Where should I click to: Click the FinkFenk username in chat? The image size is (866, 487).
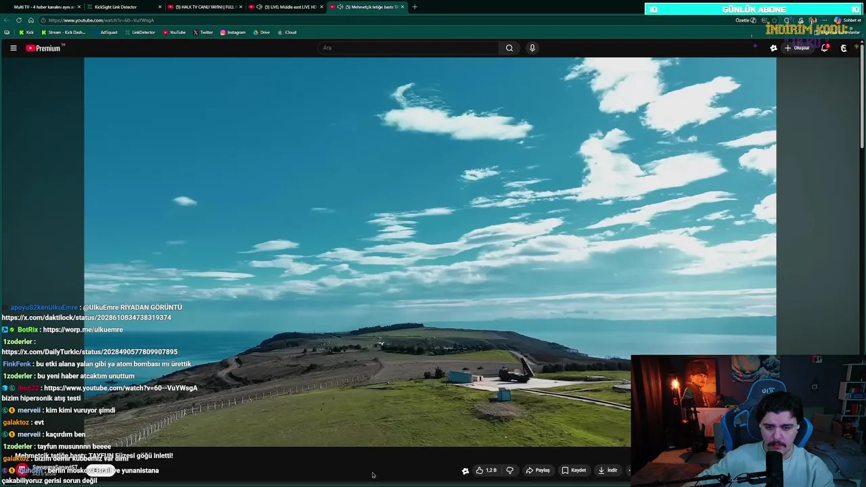pos(17,364)
